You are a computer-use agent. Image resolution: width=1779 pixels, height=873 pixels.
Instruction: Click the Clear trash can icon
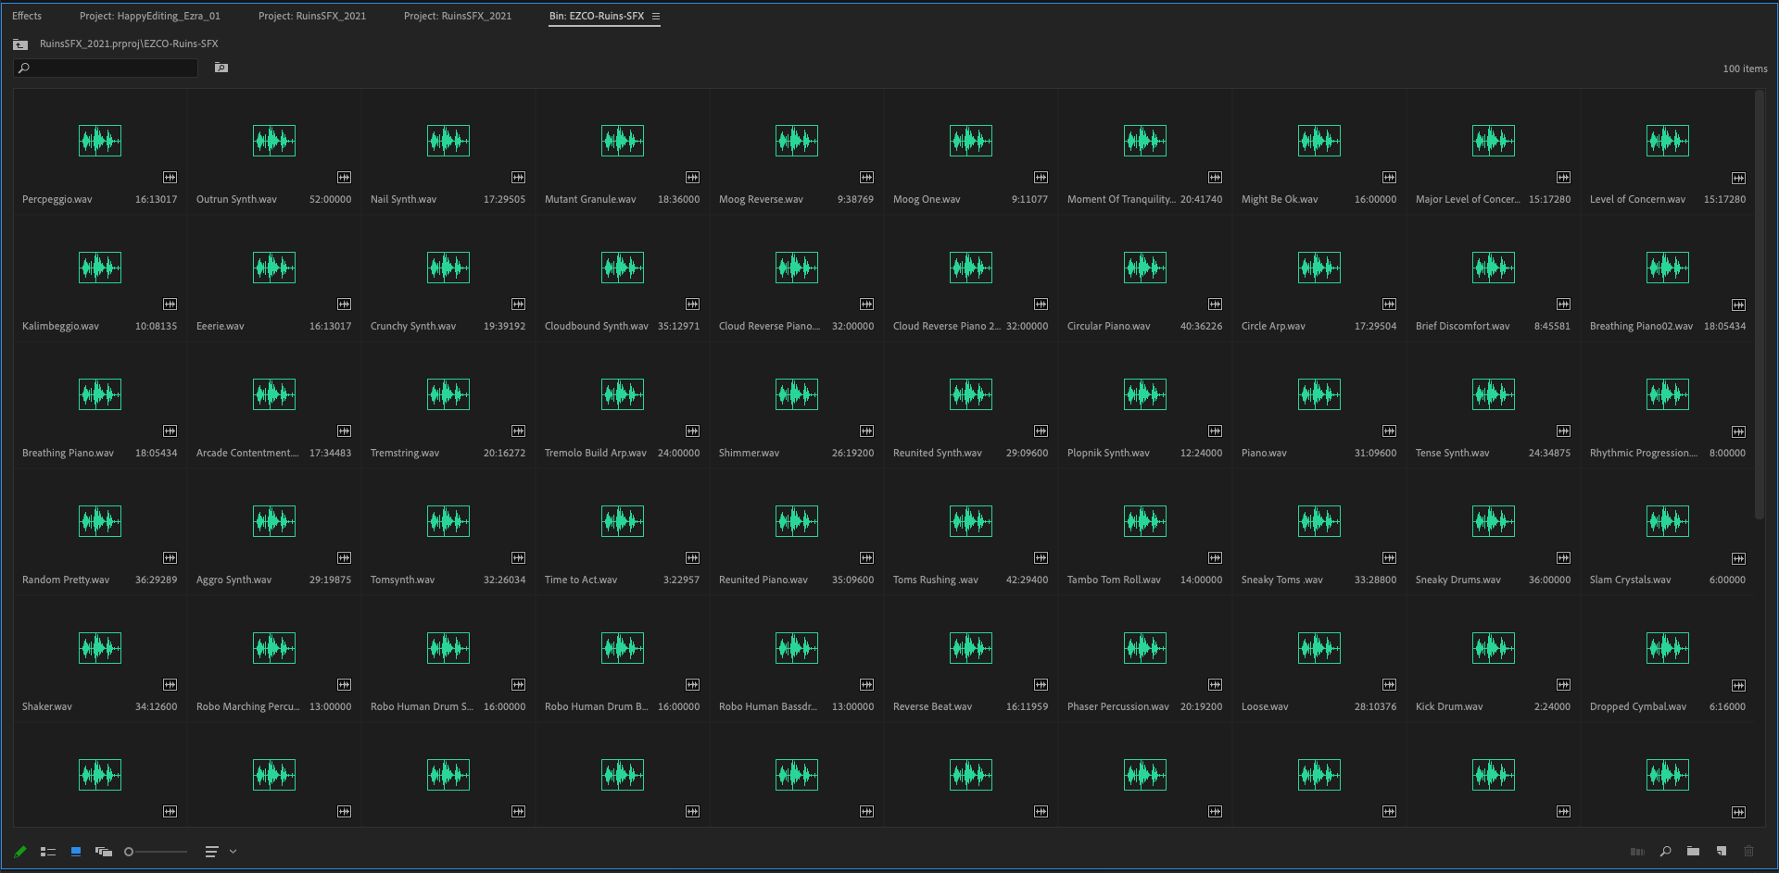click(x=1749, y=852)
